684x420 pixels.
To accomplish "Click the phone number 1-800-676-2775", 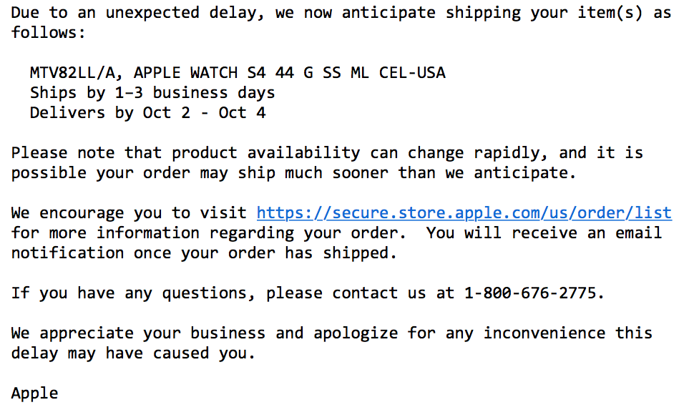I will point(533,293).
